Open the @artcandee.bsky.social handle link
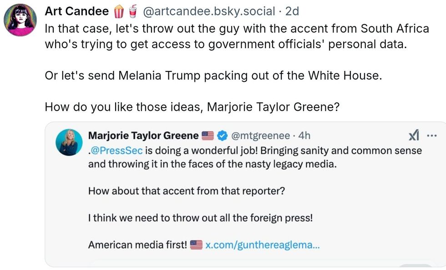The width and height of the screenshot is (446, 270). 209,11
